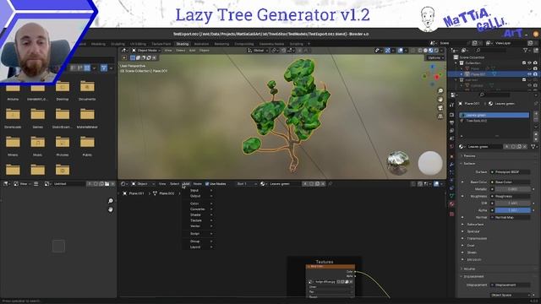Screen dimensions: 541x304
Task: Open the Documents folder in file browser
Action: tap(87, 90)
